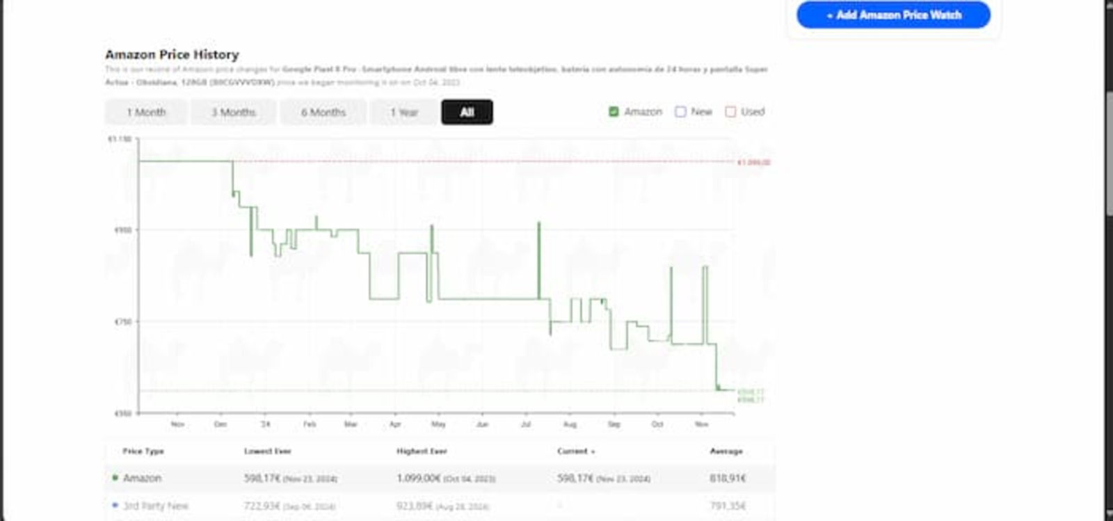Enable the New price checkbox
The height and width of the screenshot is (521, 1113).
(x=680, y=111)
